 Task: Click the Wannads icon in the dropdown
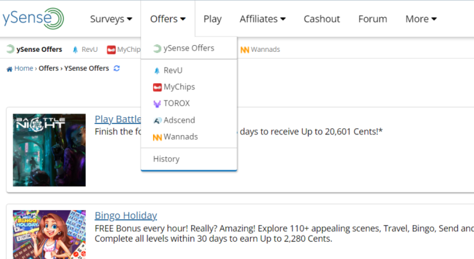click(x=157, y=137)
